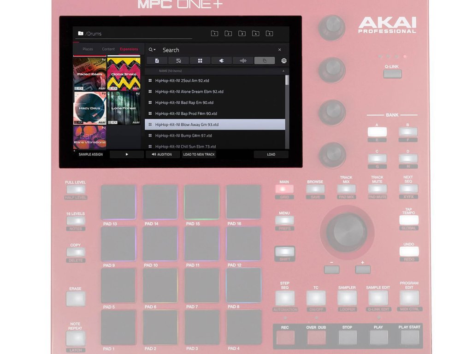
Task: Click the large data dial
Action: pos(347,232)
